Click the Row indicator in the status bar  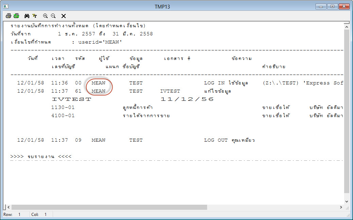9,215
